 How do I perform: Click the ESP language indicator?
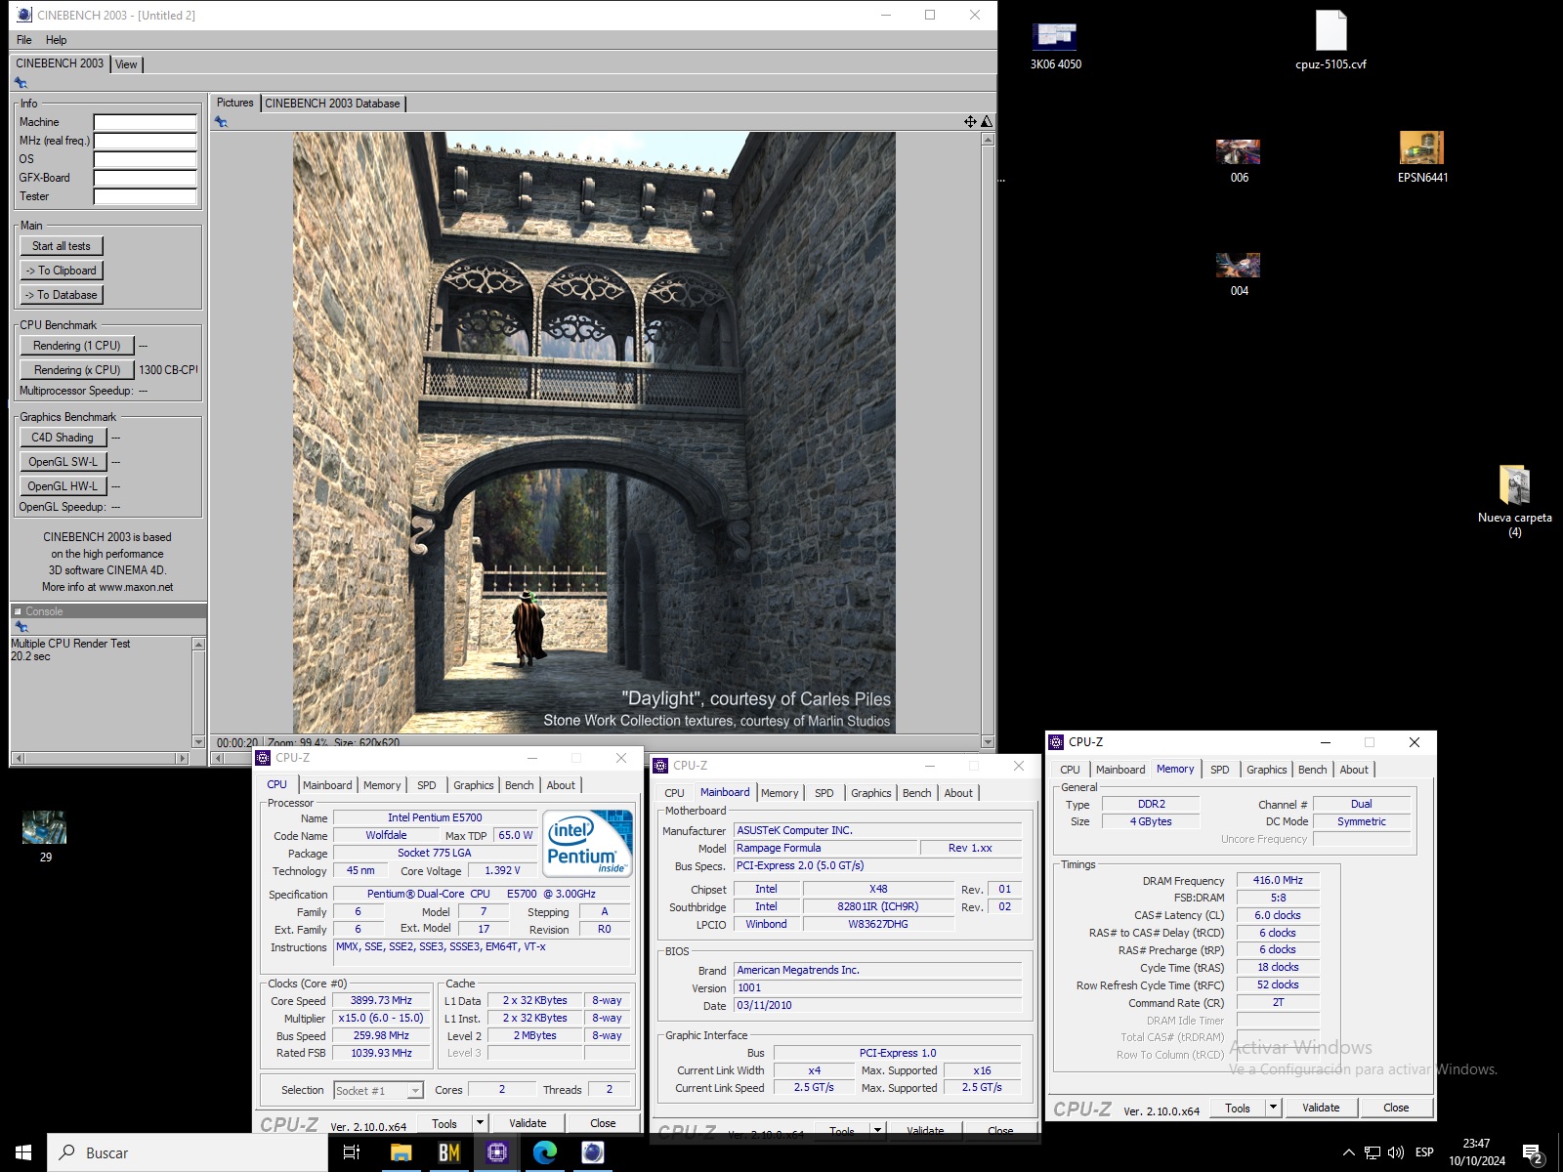[1424, 1152]
